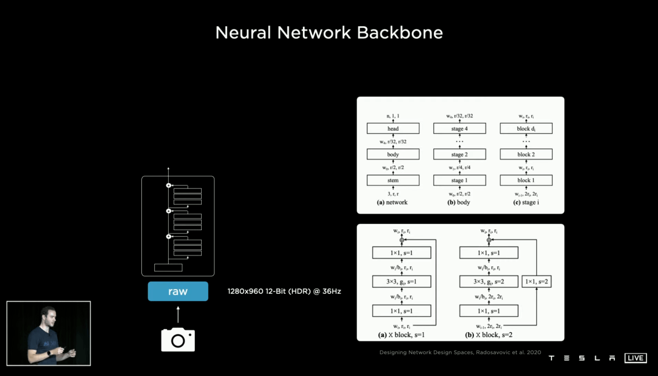
Task: Click the stage 2 box
Action: pyautogui.click(x=459, y=155)
